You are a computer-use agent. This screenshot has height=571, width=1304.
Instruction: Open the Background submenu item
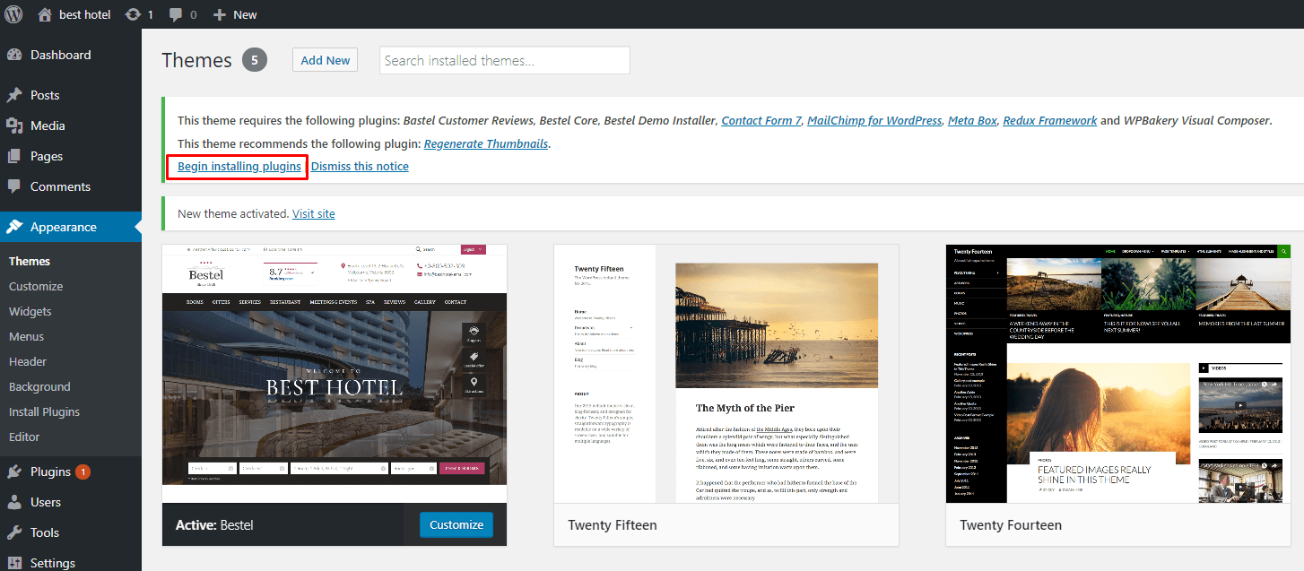(39, 386)
